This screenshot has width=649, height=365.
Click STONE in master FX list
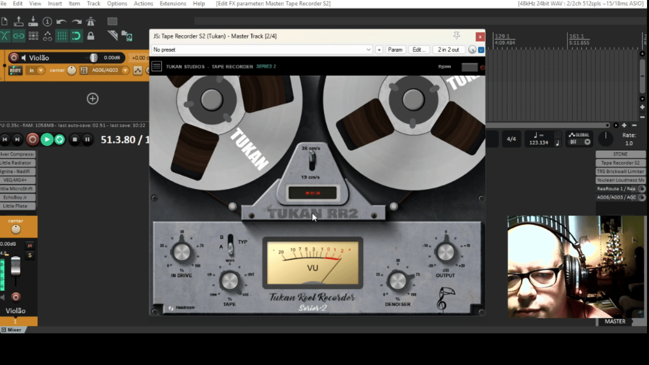620,154
